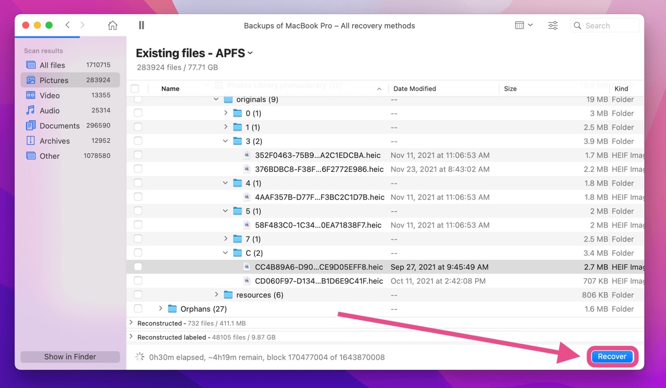The width and height of the screenshot is (666, 388).
Task: Click scan progress bar under toolbar
Action: point(47,37)
